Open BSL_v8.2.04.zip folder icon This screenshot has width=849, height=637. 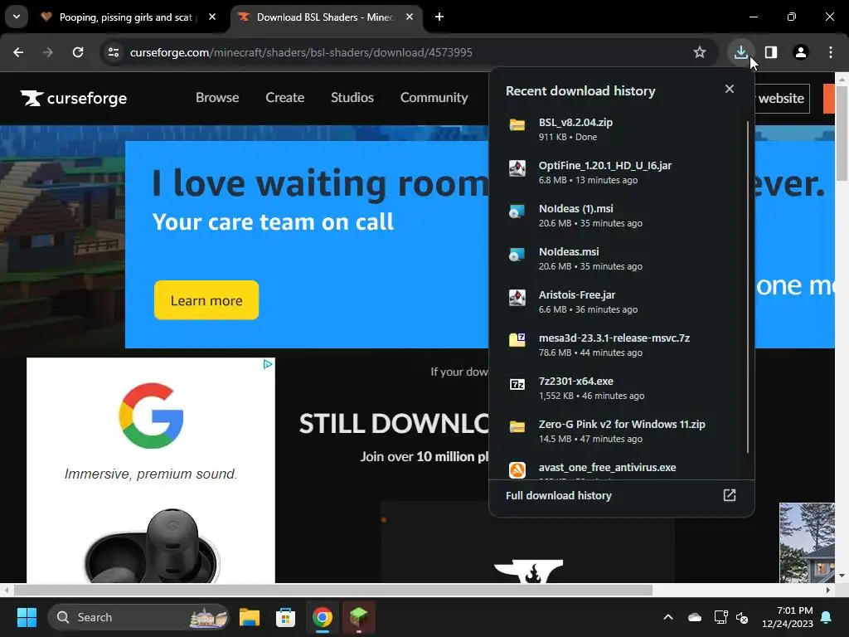click(x=517, y=125)
